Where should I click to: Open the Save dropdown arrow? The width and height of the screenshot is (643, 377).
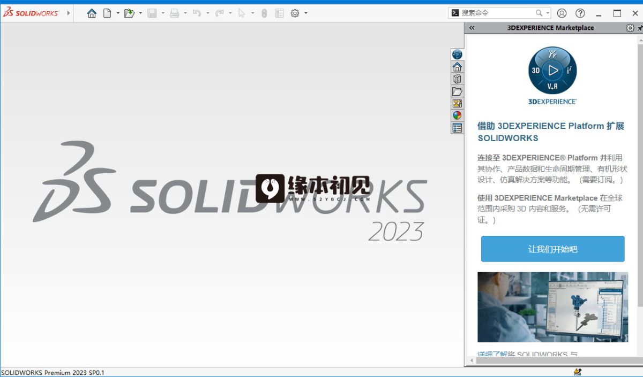pyautogui.click(x=163, y=13)
